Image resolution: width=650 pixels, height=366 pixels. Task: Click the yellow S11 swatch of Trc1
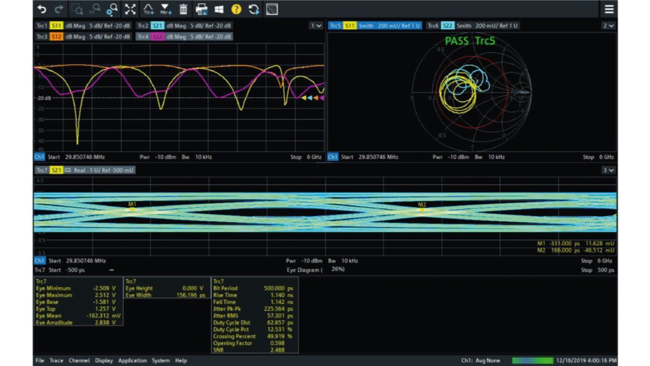click(57, 25)
